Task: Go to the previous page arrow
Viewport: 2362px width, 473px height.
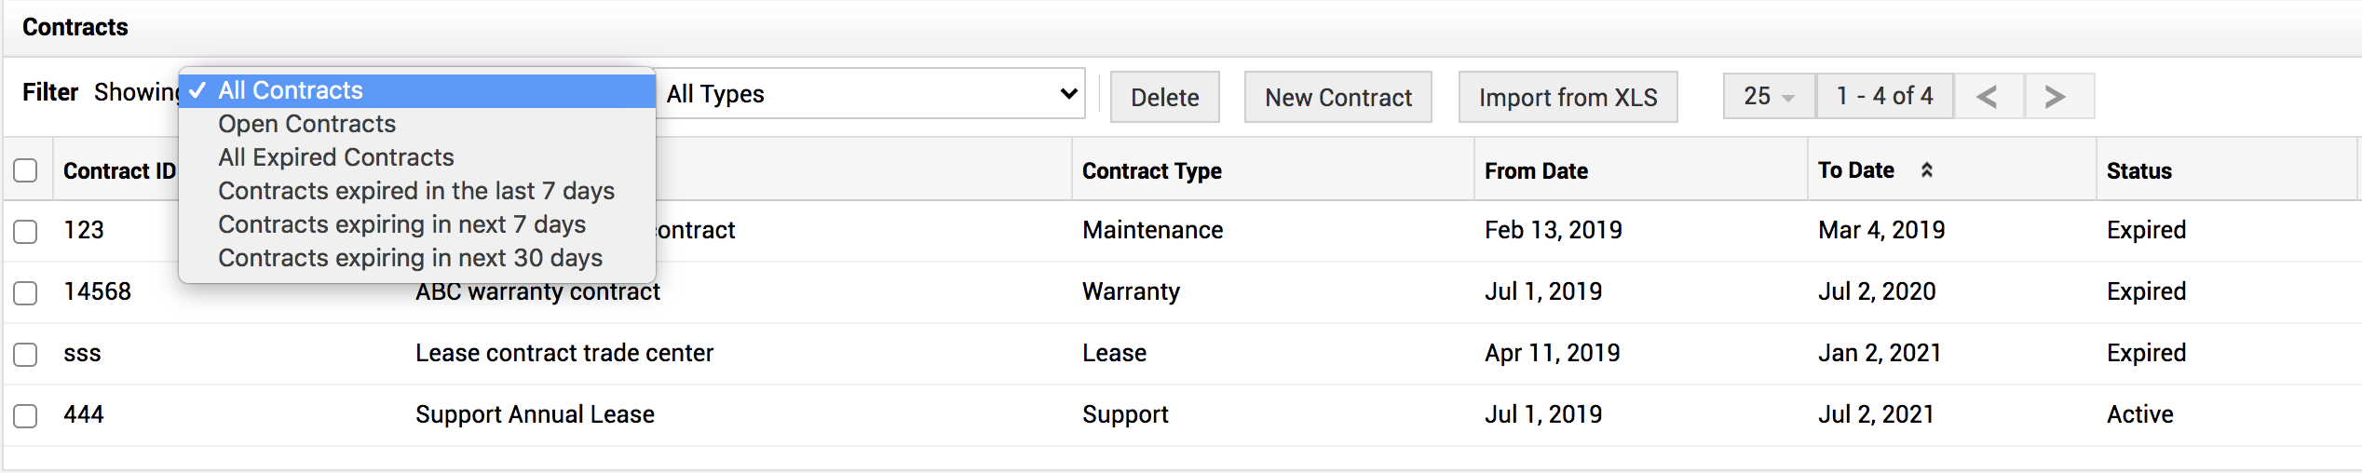Action: pos(1988,96)
